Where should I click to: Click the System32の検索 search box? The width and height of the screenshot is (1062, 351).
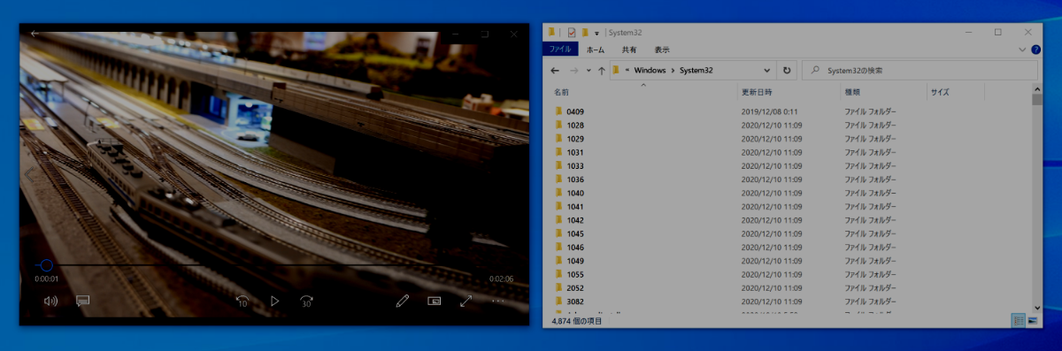click(920, 70)
